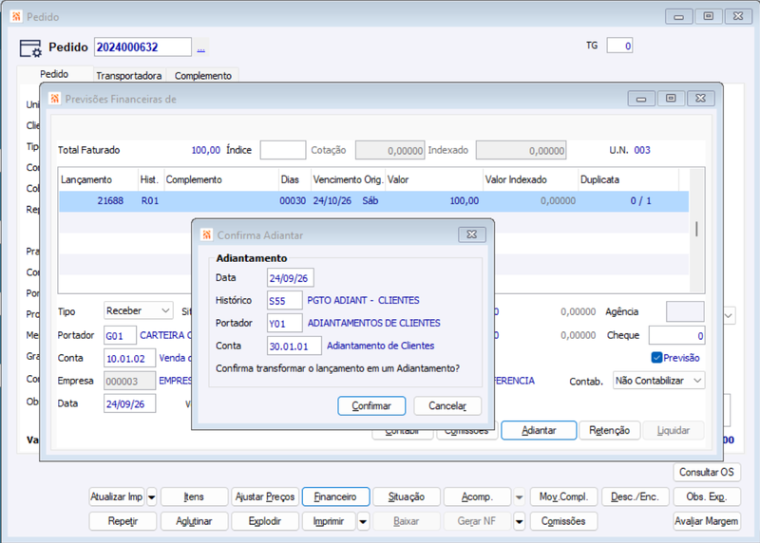Image resolution: width=760 pixels, height=543 pixels.
Task: Click the Pedido number field 2024000632
Action: point(142,47)
